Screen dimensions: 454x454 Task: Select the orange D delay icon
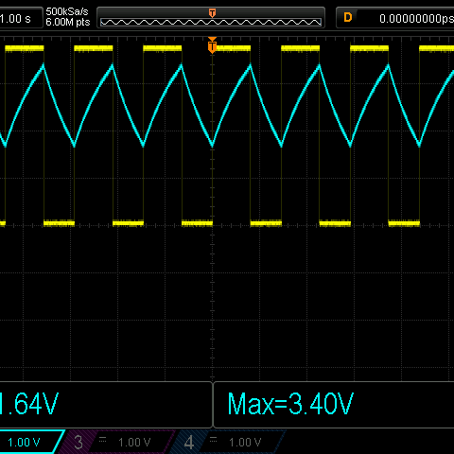click(x=348, y=18)
